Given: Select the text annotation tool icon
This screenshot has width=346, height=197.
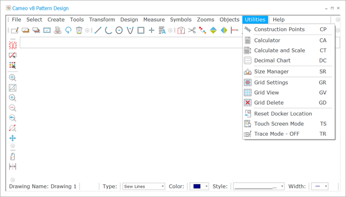Looking at the screenshot, I should [162, 30].
